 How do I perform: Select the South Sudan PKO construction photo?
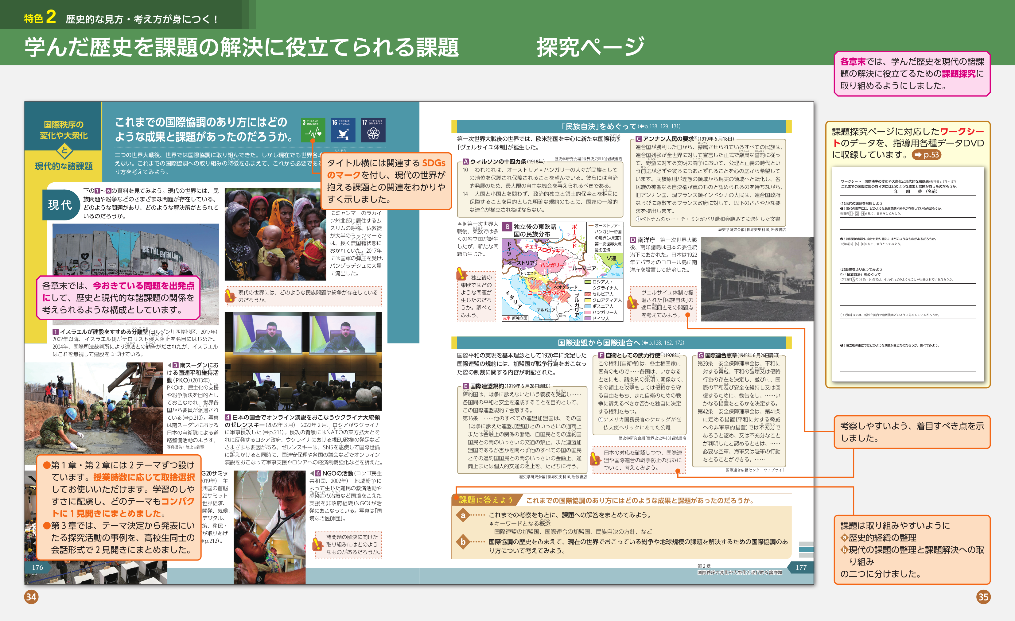click(x=94, y=414)
